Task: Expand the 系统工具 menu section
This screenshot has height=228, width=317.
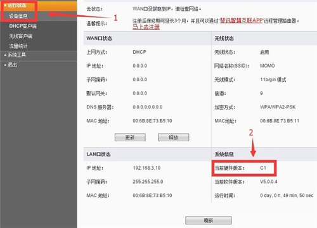Action: [x=16, y=55]
